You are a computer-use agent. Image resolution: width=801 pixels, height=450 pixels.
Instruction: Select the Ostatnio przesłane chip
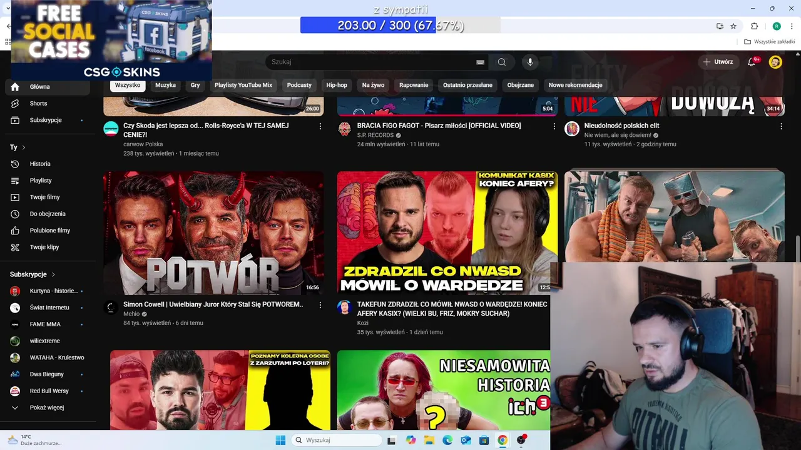(x=467, y=85)
